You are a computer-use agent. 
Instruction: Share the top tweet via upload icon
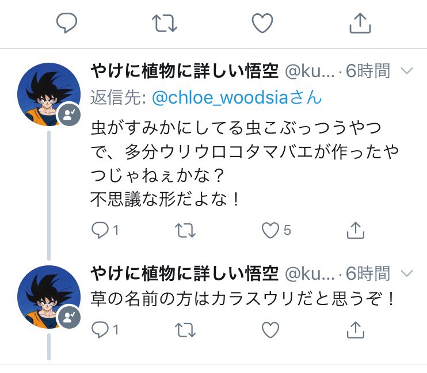coord(360,23)
